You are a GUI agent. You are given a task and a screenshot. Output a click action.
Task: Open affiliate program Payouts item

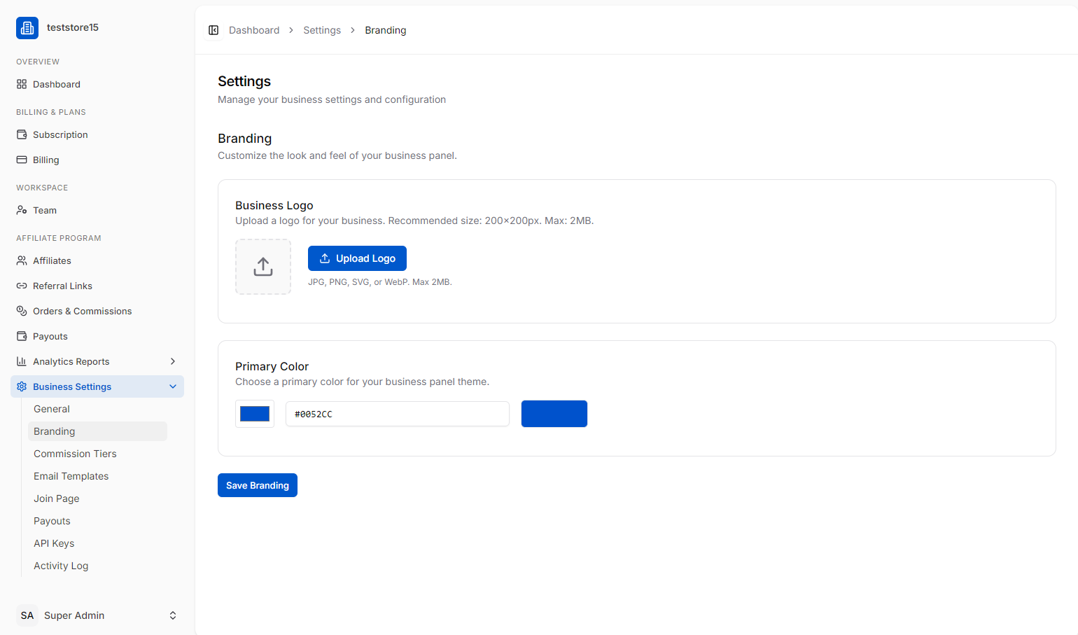97,336
